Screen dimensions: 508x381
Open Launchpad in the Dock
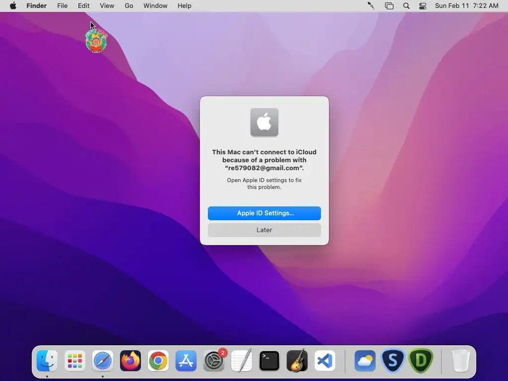point(75,361)
